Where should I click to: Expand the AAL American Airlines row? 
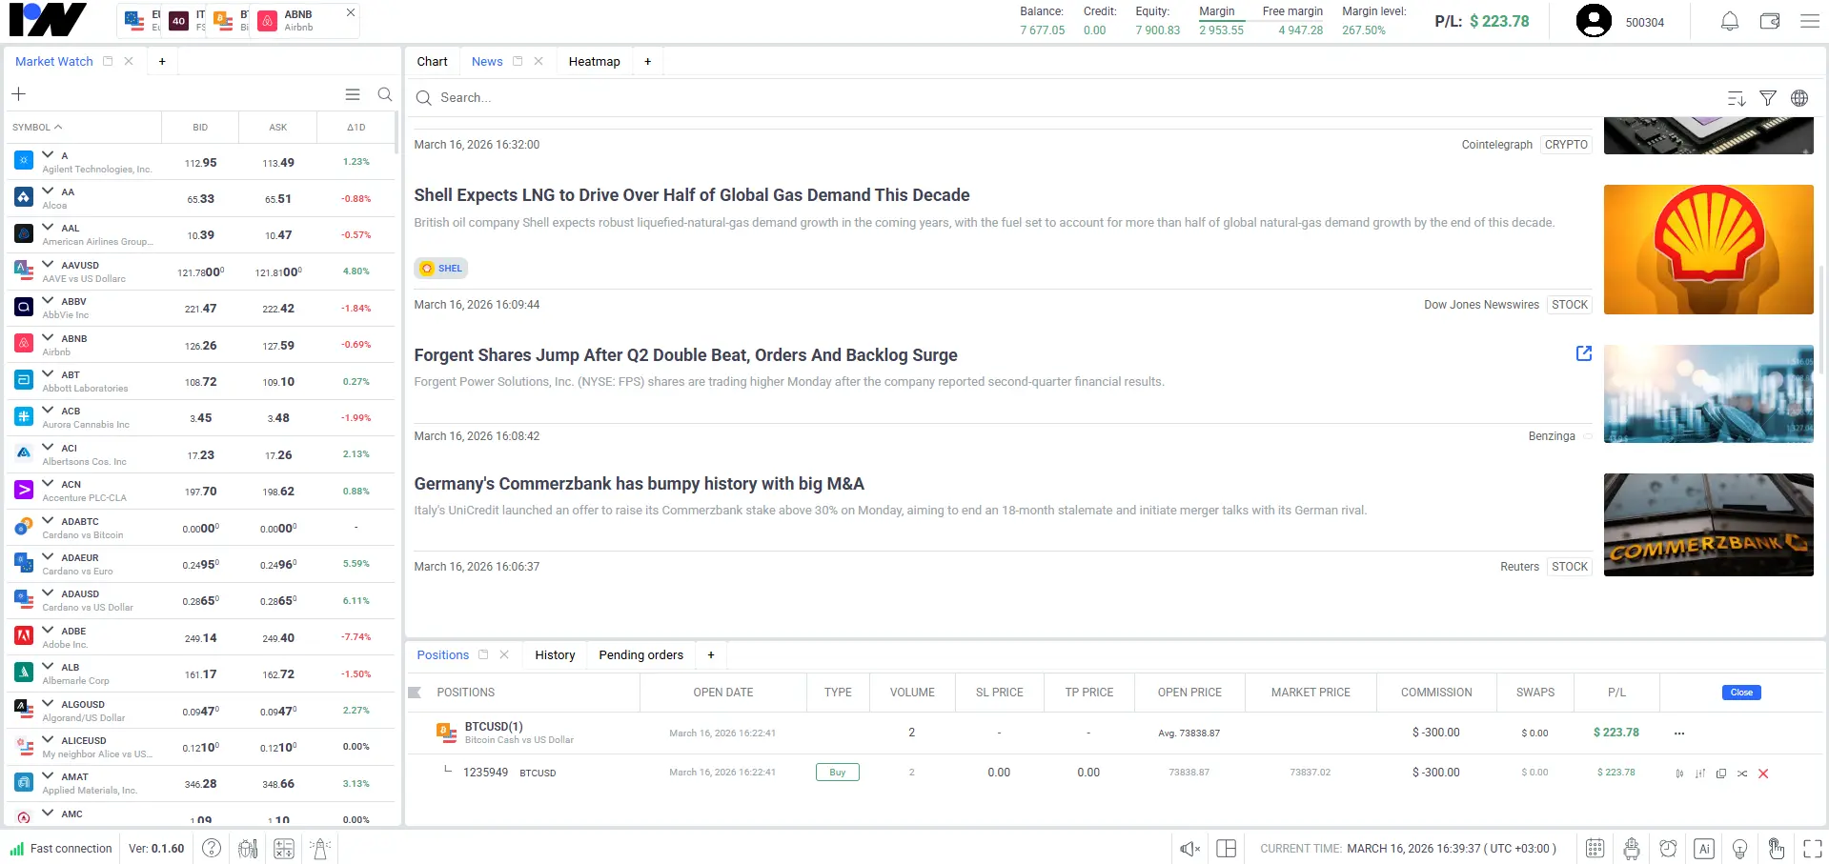[48, 228]
